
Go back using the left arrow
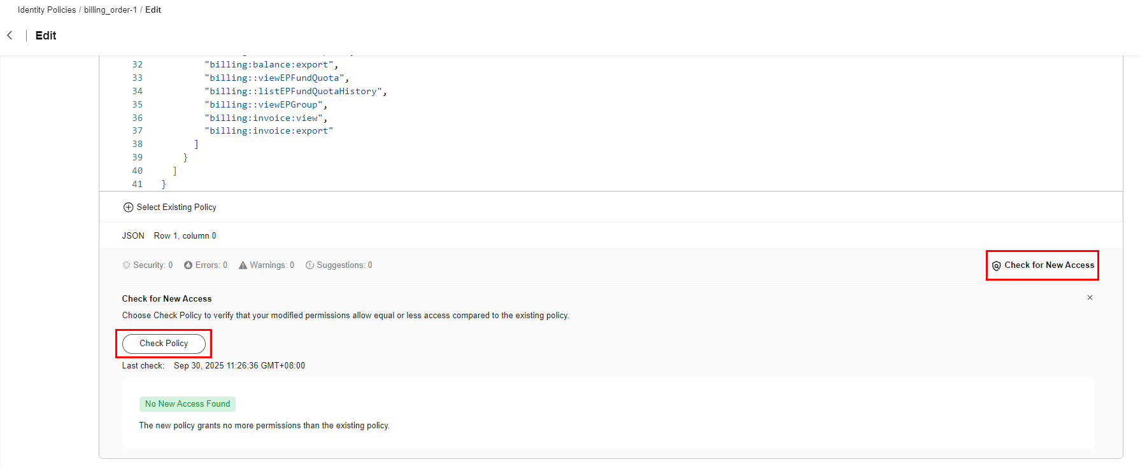click(x=10, y=36)
